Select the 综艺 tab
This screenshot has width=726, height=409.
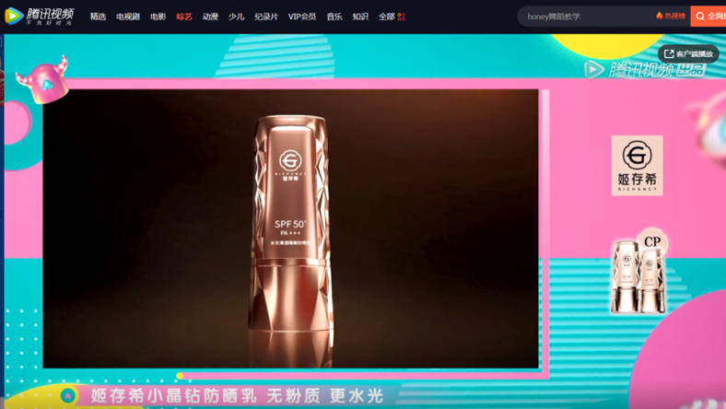184,17
